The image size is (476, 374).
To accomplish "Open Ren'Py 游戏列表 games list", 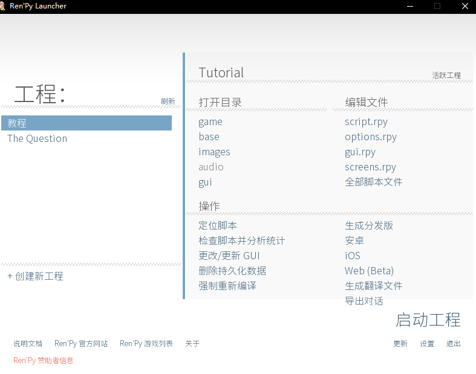I will tap(146, 344).
